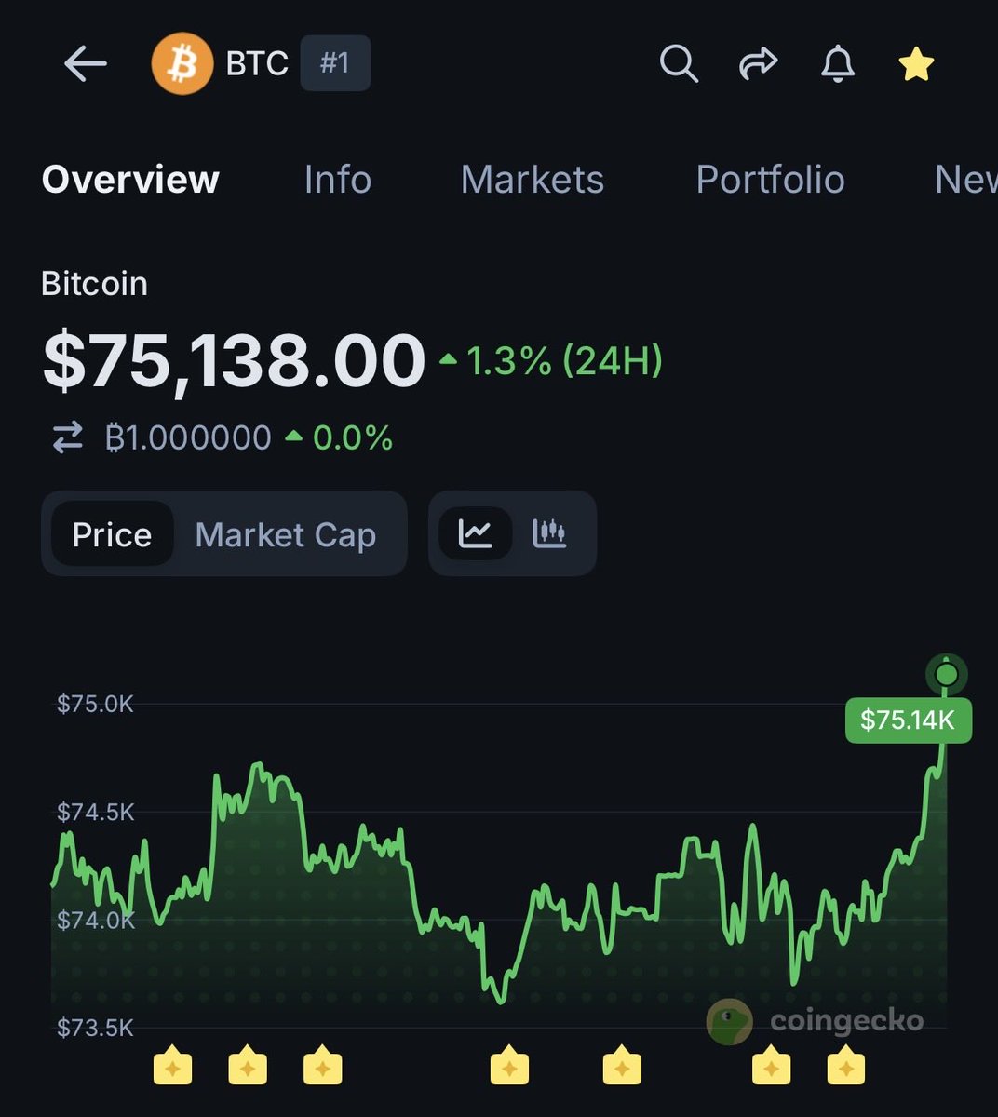Open the search magnifier icon
The image size is (998, 1117).
click(679, 64)
